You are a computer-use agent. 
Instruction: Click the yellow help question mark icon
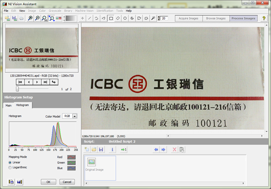(264, 18)
